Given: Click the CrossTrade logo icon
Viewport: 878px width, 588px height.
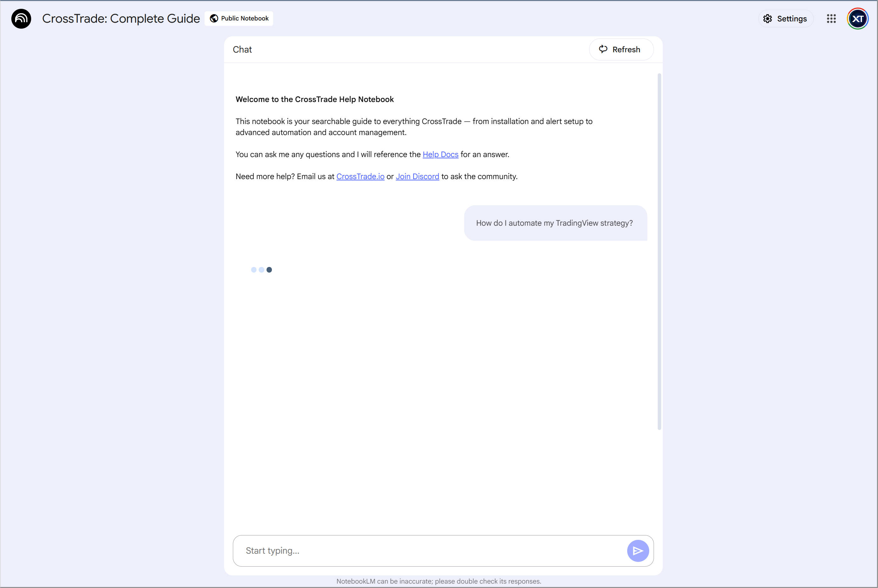Looking at the screenshot, I should click(21, 18).
